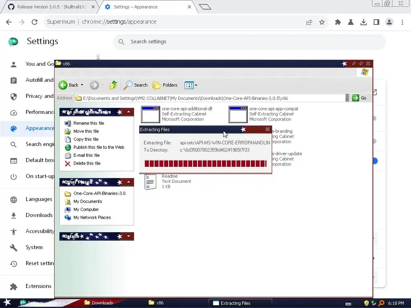Open the browser Downloads toolbar icon

(x=364, y=22)
